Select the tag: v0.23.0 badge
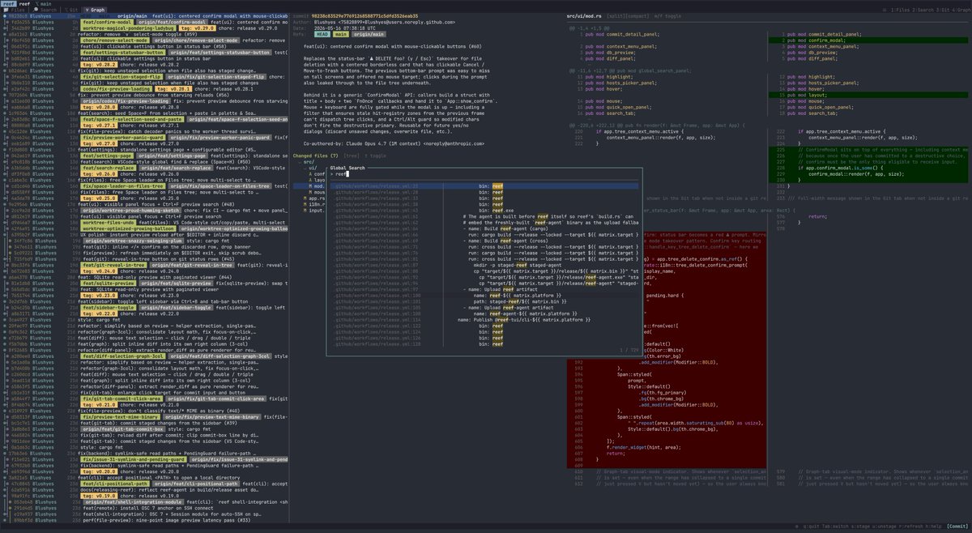 [99, 296]
